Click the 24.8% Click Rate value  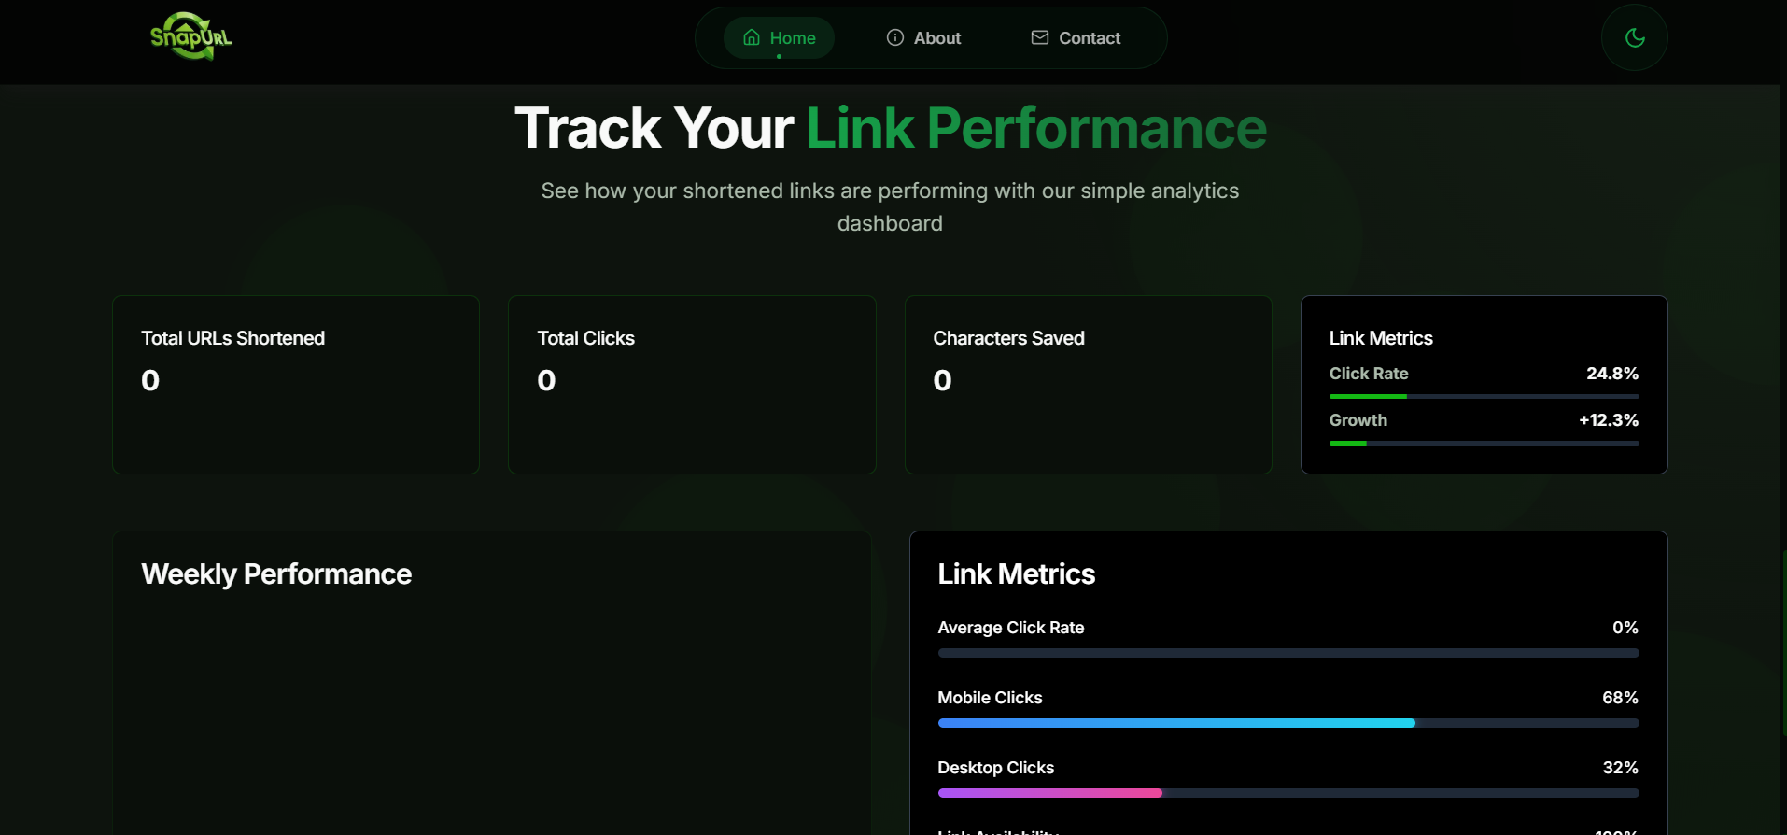pos(1611,374)
